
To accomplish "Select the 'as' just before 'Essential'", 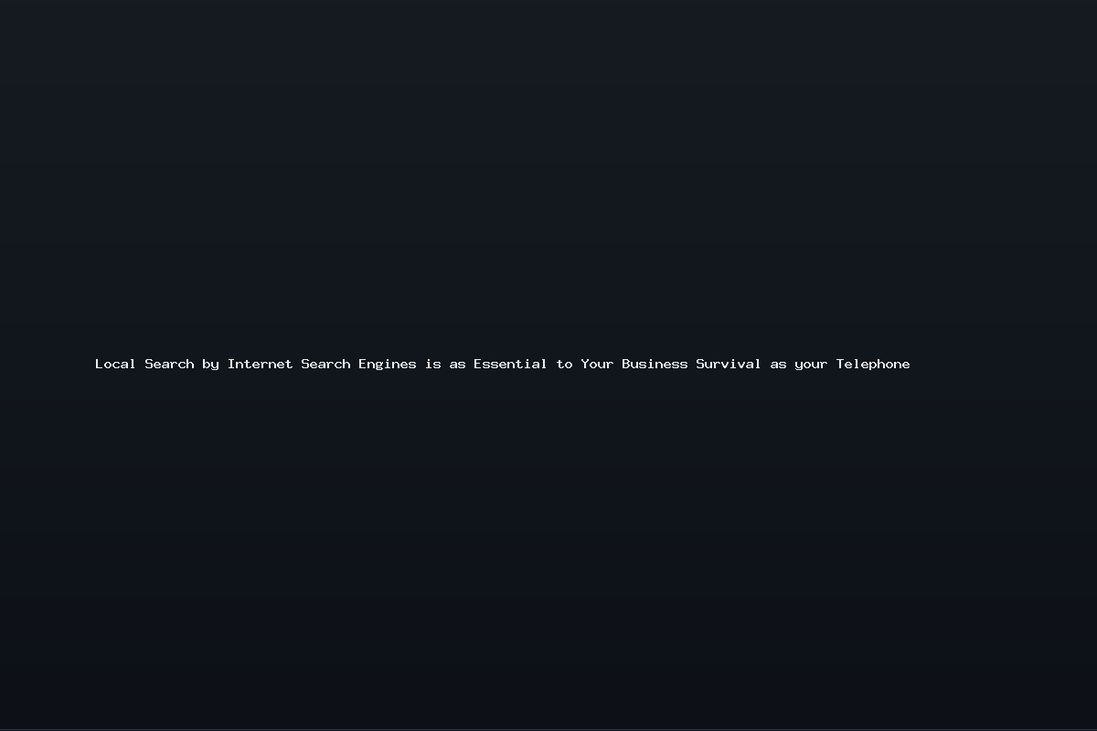I will [457, 365].
